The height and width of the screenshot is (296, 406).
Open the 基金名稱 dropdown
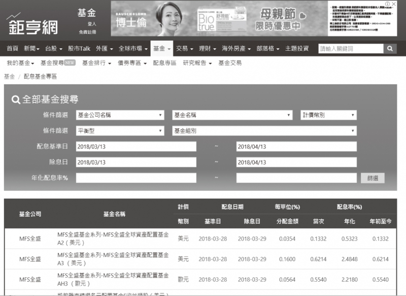point(232,115)
